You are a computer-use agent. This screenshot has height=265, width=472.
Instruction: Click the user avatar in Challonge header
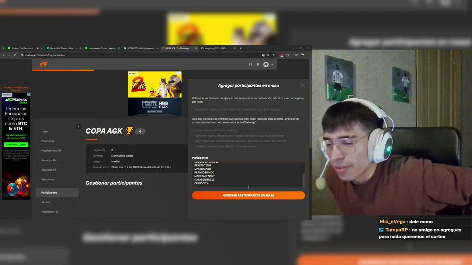[266, 64]
